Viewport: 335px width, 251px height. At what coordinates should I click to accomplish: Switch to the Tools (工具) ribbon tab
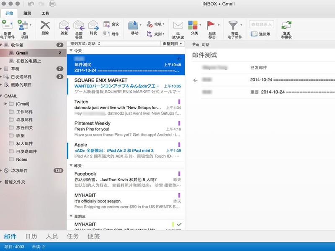tap(45, 13)
